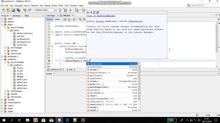Select close() completion item
The height and width of the screenshot is (123, 220).
click(x=112, y=70)
